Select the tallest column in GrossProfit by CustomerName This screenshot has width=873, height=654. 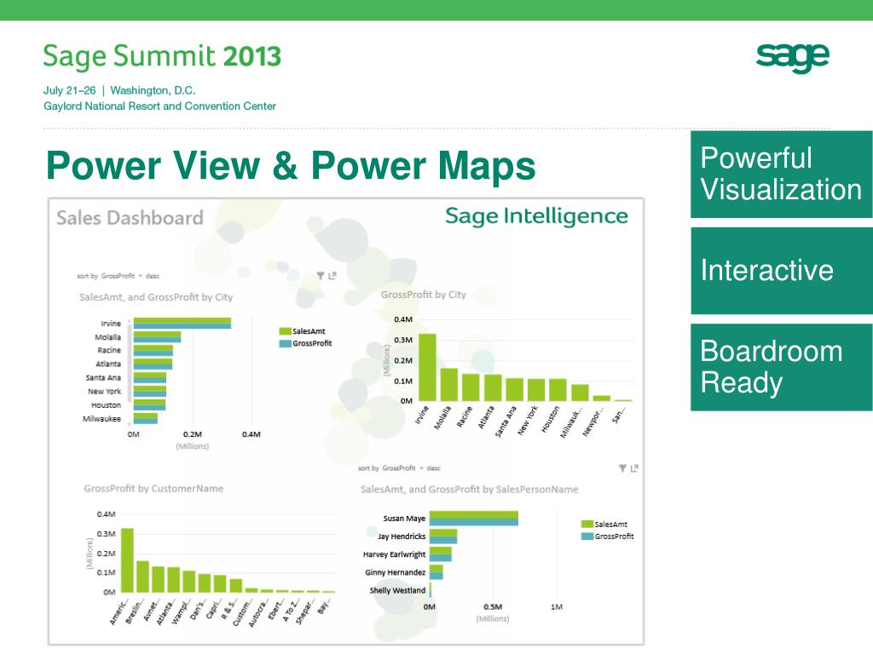128,560
